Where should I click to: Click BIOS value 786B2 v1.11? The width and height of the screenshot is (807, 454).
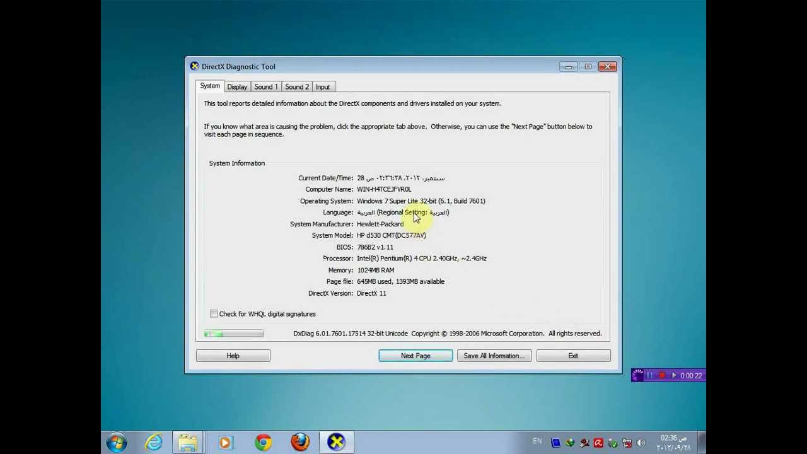click(x=375, y=247)
